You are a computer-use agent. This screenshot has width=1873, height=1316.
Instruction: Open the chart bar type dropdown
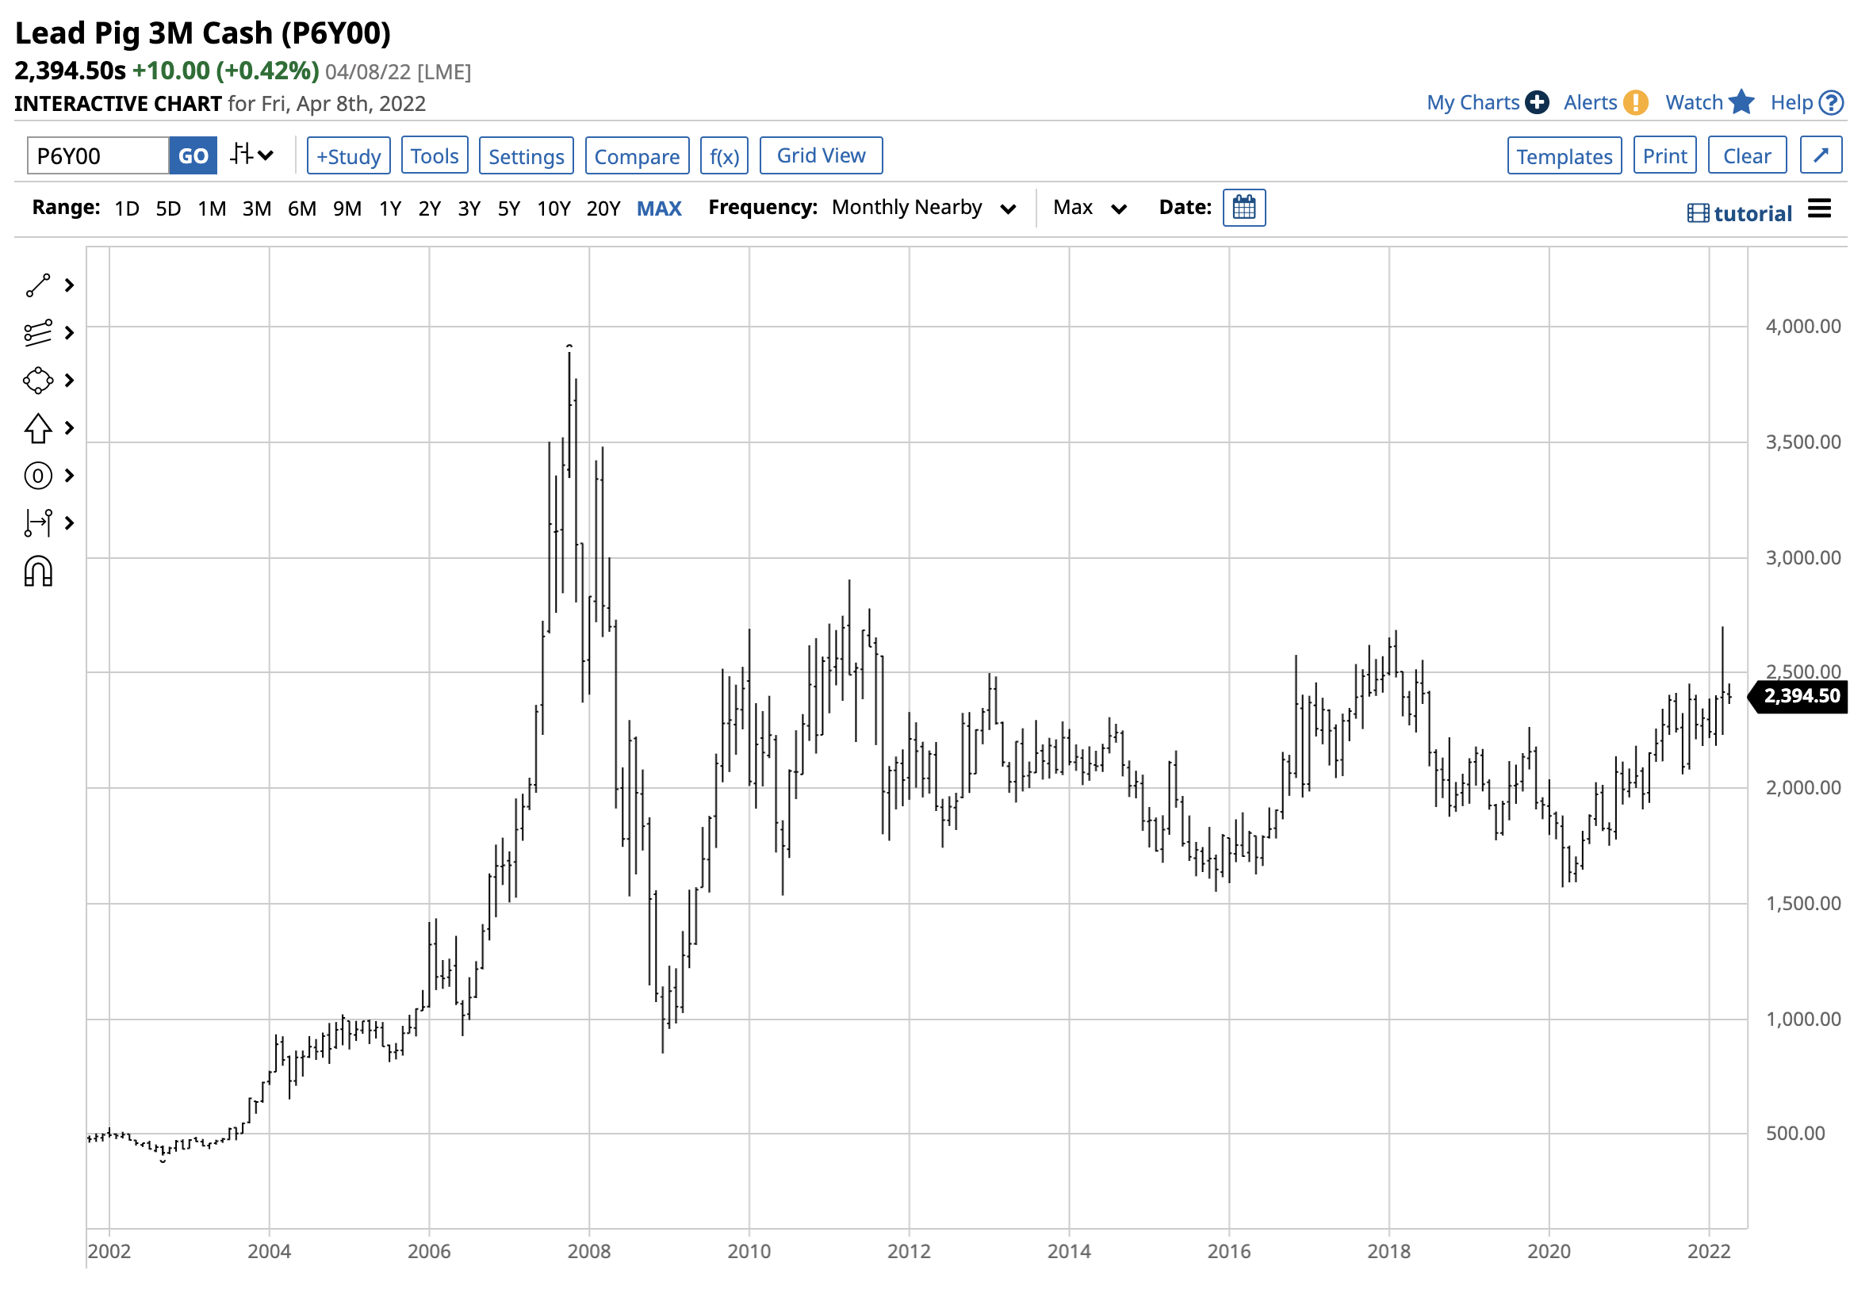point(251,155)
